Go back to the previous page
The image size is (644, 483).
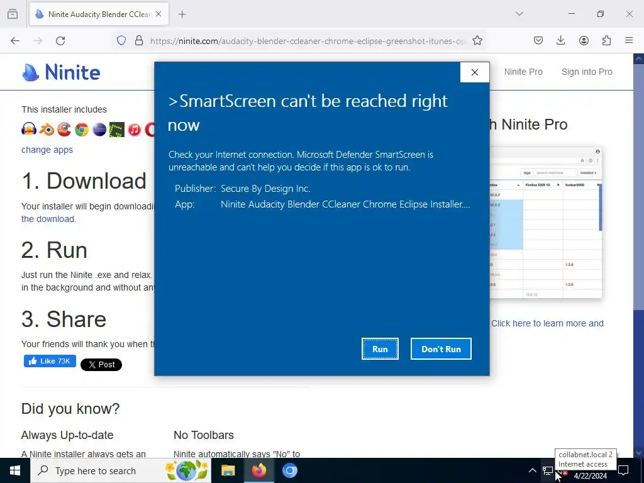point(15,40)
